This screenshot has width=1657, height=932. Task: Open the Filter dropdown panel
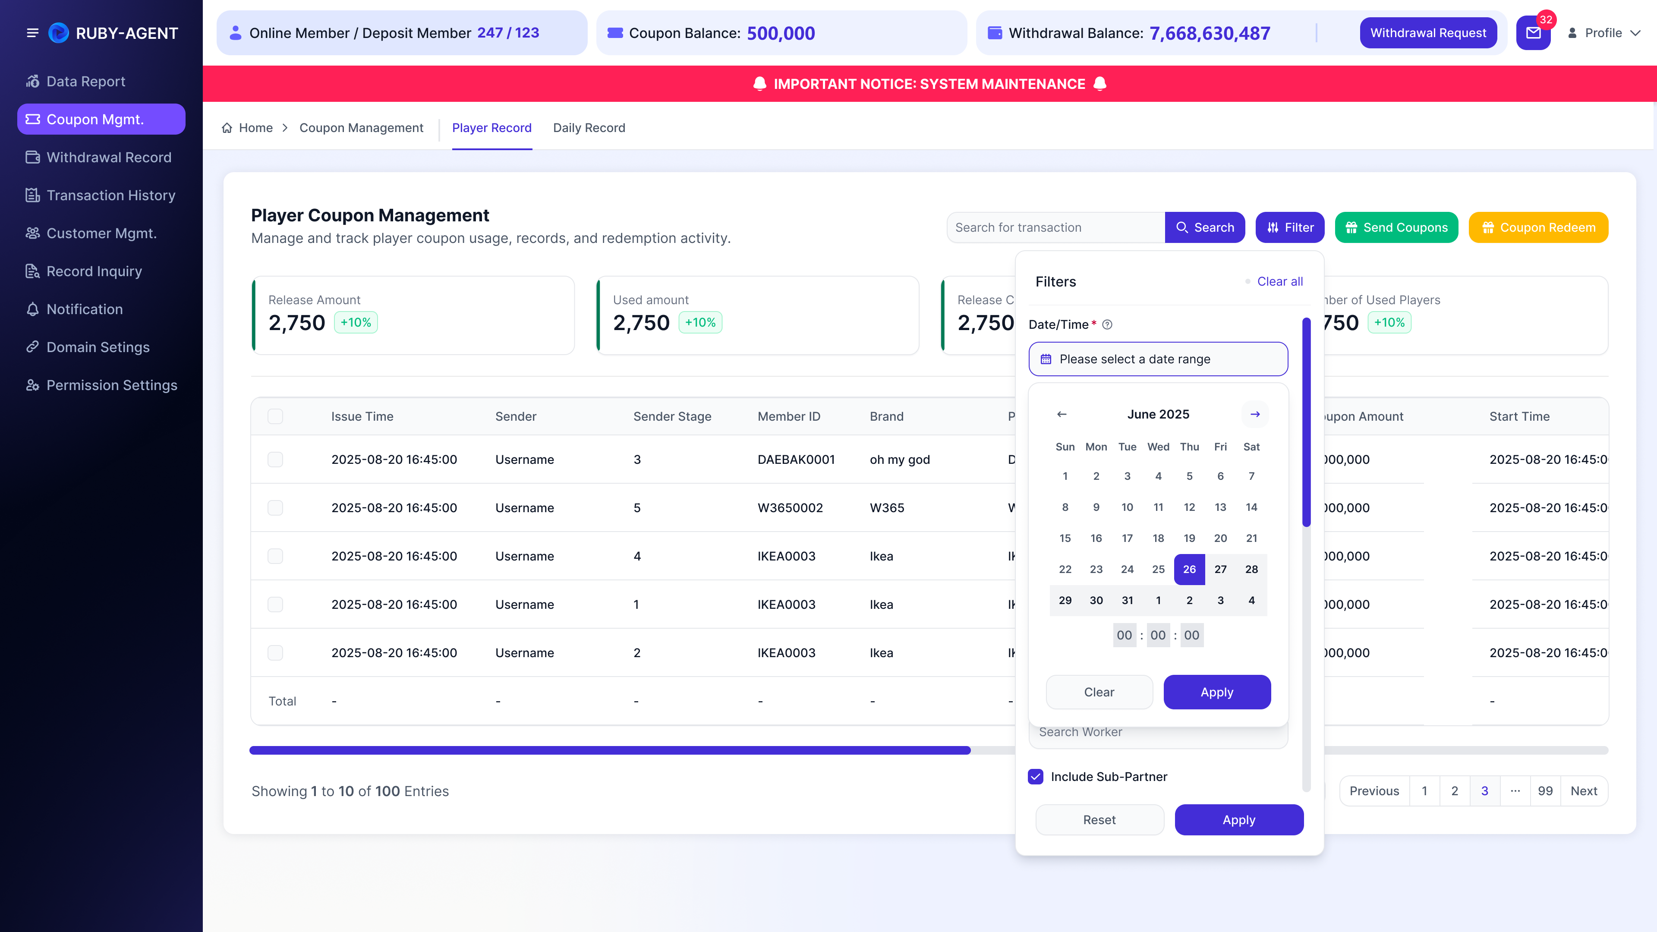coord(1290,227)
